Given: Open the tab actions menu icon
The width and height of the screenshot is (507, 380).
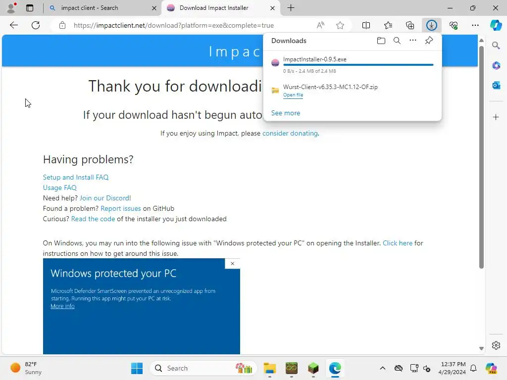Looking at the screenshot, I should pos(30,8).
